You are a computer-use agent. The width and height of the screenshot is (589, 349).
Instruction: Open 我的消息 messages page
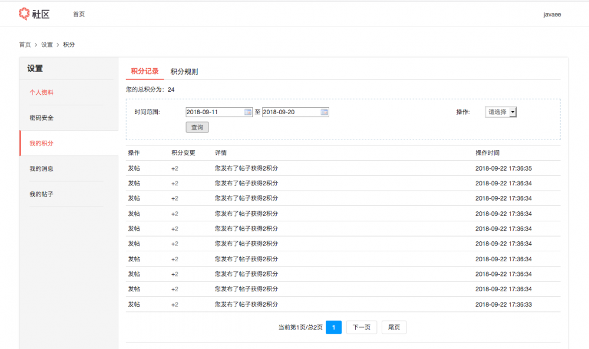(42, 168)
